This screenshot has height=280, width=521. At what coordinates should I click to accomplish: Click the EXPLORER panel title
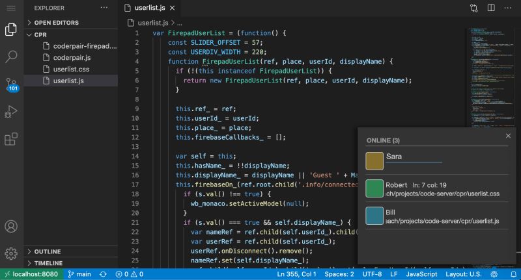click(49, 8)
